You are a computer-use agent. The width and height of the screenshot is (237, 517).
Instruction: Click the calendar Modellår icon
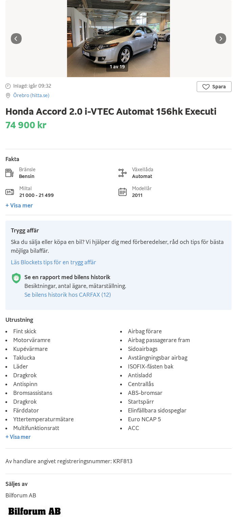123,192
